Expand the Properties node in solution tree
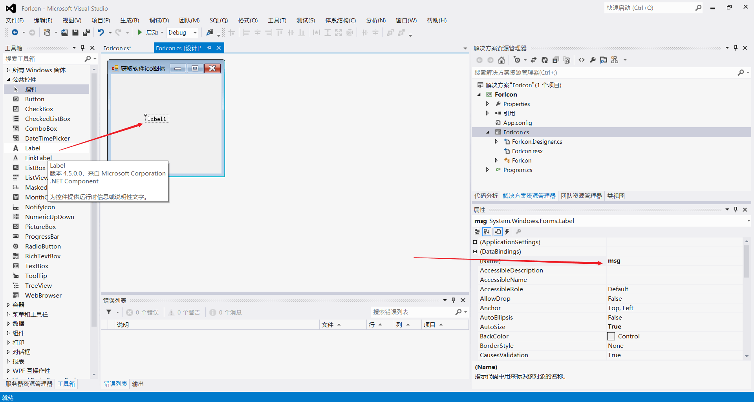 [x=487, y=104]
